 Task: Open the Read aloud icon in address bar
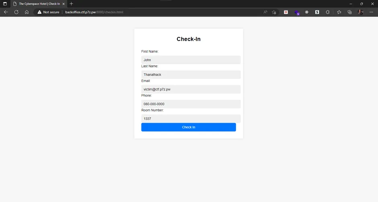pos(265,12)
